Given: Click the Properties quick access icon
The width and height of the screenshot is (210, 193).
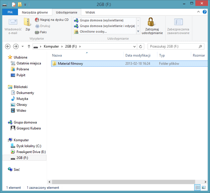Looking at the screenshot, I should point(14,5).
